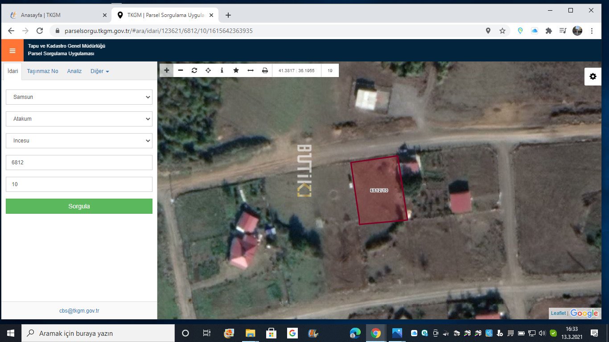This screenshot has height=342, width=609.
Task: Open the Analiz tab
Action: [74, 71]
